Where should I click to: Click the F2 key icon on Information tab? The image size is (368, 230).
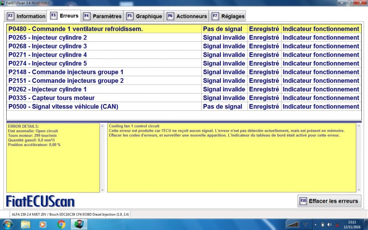tap(10, 16)
